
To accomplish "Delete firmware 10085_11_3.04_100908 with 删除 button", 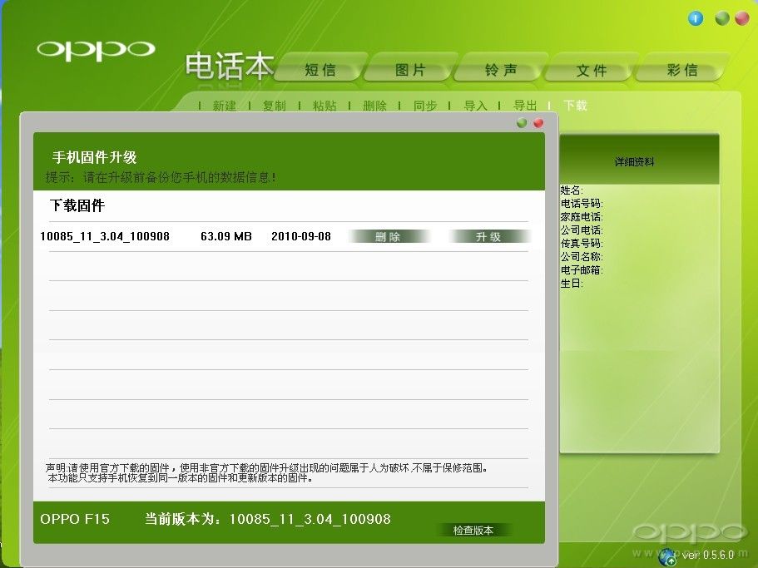I will point(389,237).
